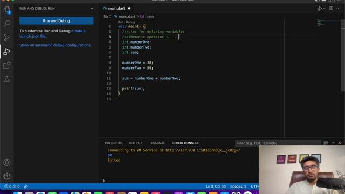This screenshot has width=345, height=194.
Task: Open the Source Control view
Action: (7, 37)
